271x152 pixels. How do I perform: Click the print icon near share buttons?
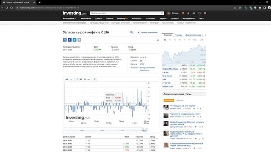158,40
